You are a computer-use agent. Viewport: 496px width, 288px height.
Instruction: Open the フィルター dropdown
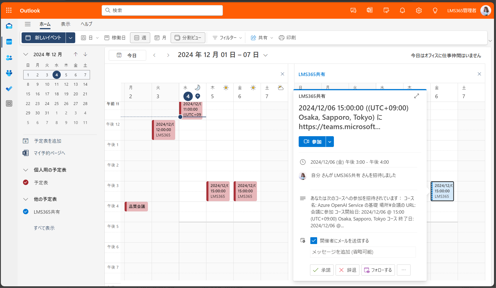[227, 38]
